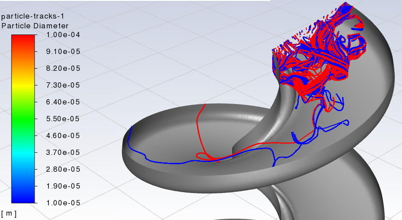Select the 3.70e-05 legend value
Image resolution: width=402 pixels, height=220 pixels.
[x=63, y=152]
